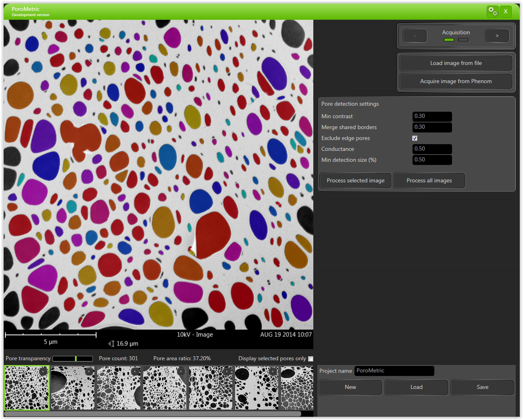This screenshot has height=420, width=523.
Task: Process all images
Action: (429, 180)
